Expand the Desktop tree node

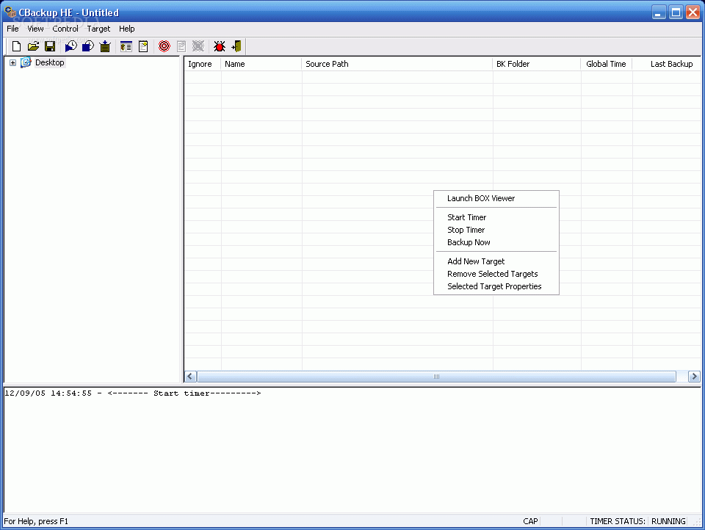[12, 62]
